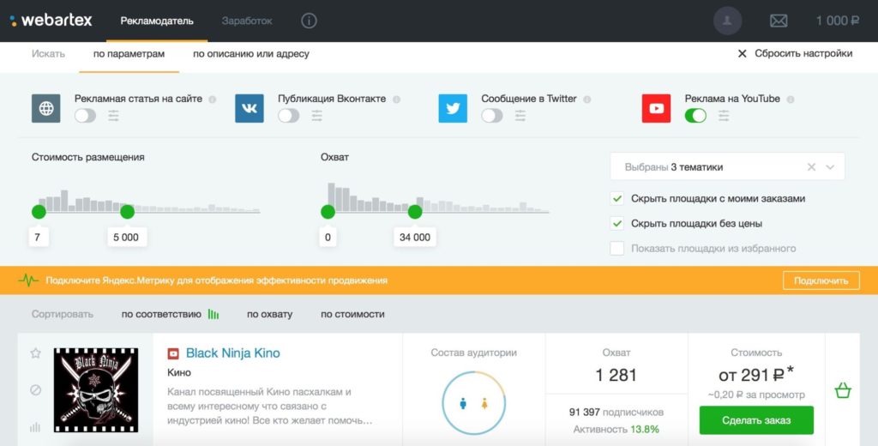This screenshot has height=446, width=878.
Task: Switch to the Заработок tab
Action: pos(247,21)
